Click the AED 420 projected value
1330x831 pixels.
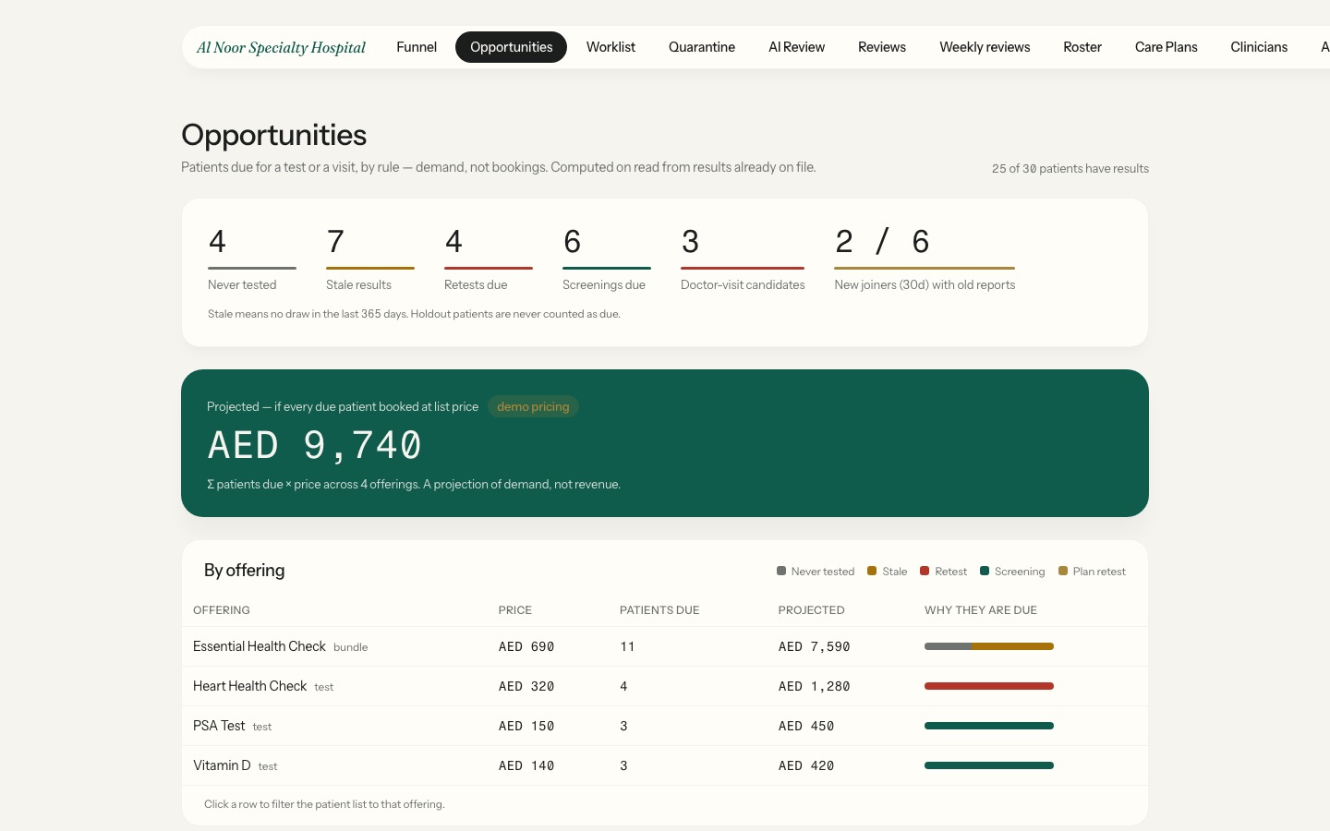point(806,765)
